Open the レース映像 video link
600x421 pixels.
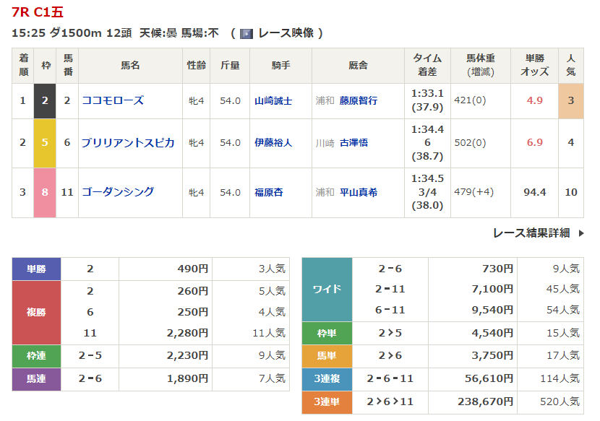click(286, 33)
